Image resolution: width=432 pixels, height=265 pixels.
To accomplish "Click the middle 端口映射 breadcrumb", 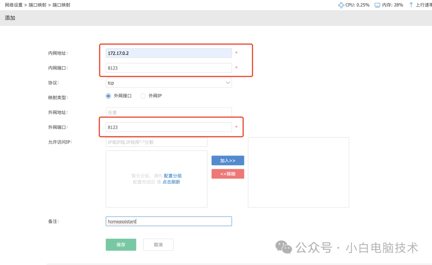I will point(38,5).
